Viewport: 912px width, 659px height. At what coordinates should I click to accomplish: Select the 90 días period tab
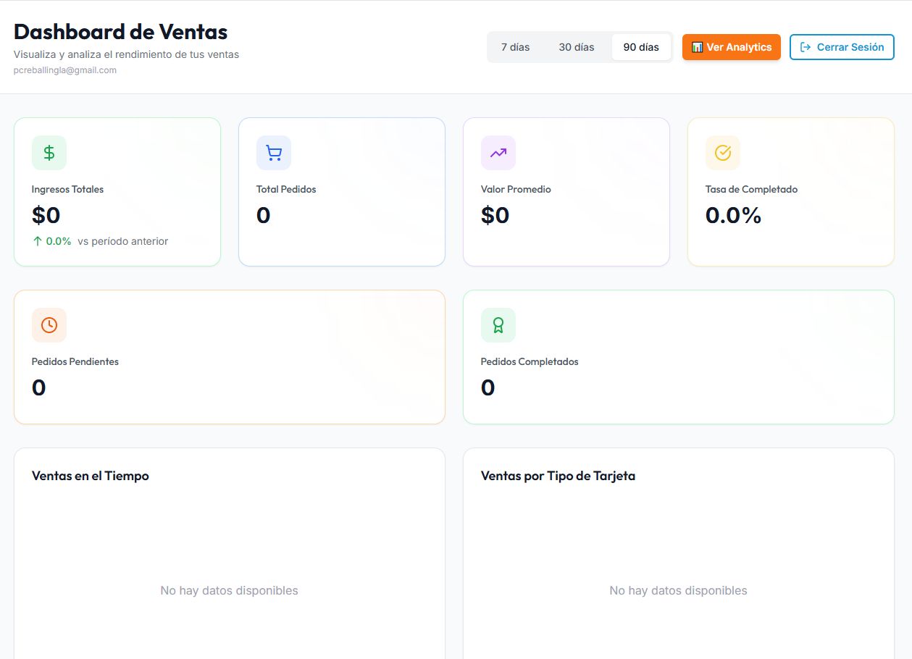tap(641, 47)
